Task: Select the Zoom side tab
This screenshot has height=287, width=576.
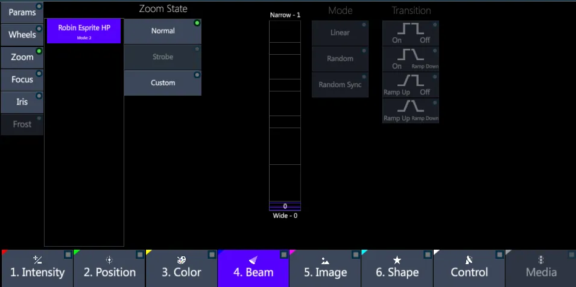Action: [22, 57]
